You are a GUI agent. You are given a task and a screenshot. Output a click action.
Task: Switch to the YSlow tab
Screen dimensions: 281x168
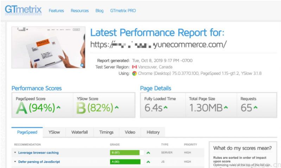point(54,132)
